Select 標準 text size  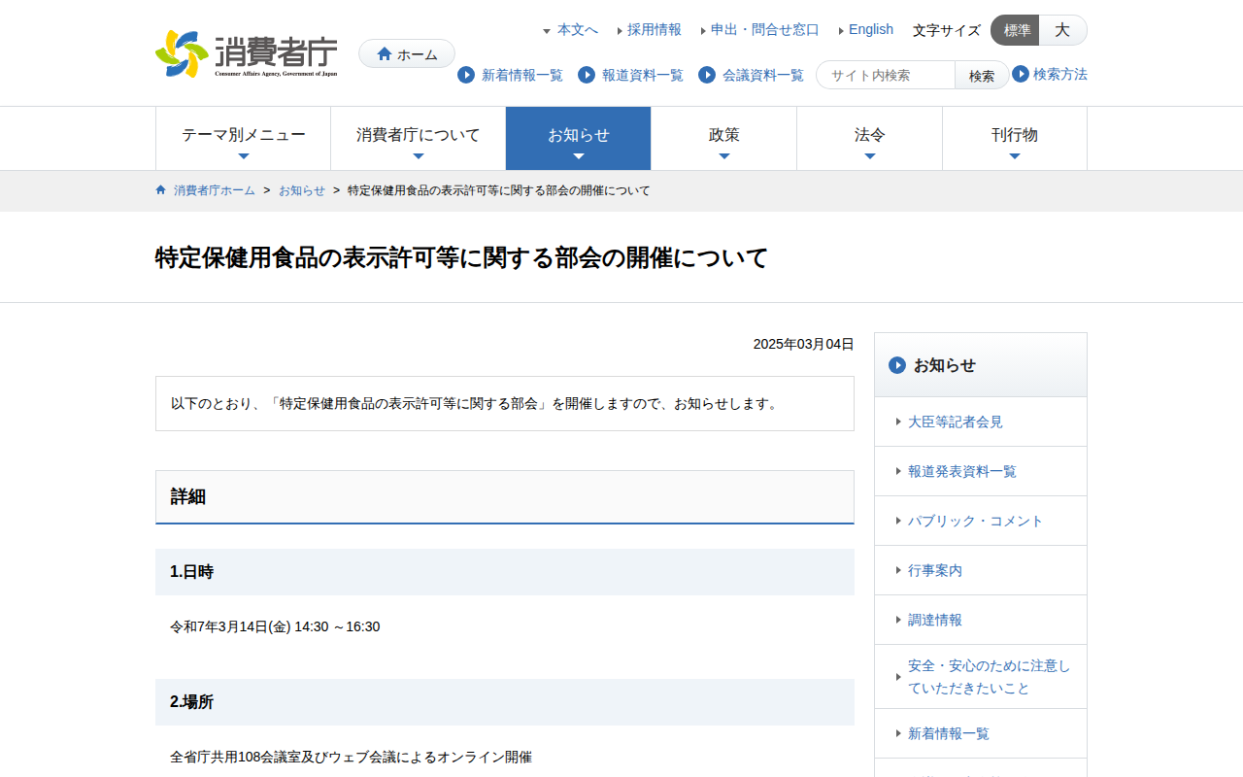tap(1015, 30)
